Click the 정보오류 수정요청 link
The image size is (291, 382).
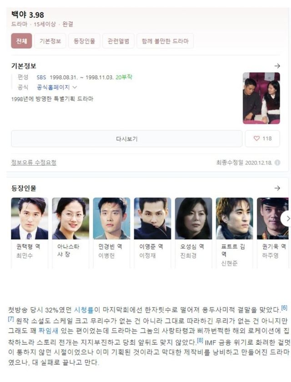[34, 163]
